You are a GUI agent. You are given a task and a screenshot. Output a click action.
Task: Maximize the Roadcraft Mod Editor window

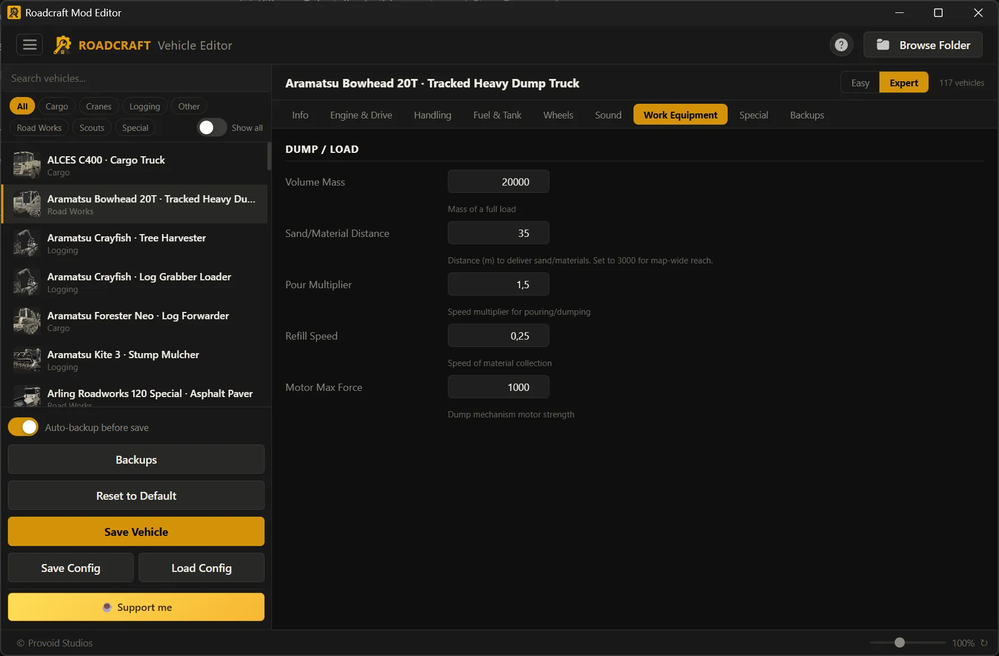[938, 12]
